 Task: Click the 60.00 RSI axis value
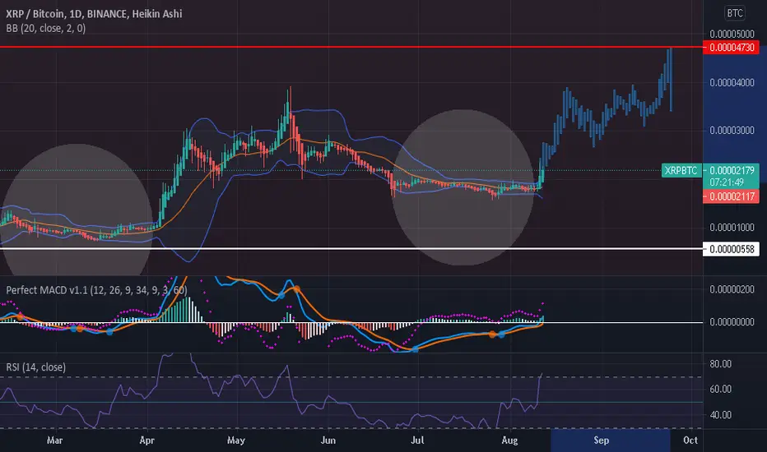tap(721, 389)
